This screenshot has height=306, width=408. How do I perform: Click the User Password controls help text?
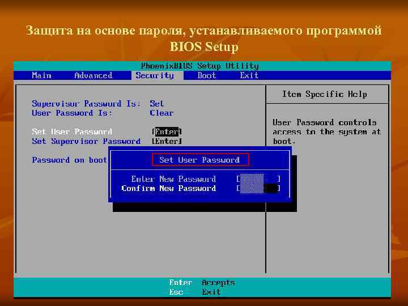(x=326, y=132)
